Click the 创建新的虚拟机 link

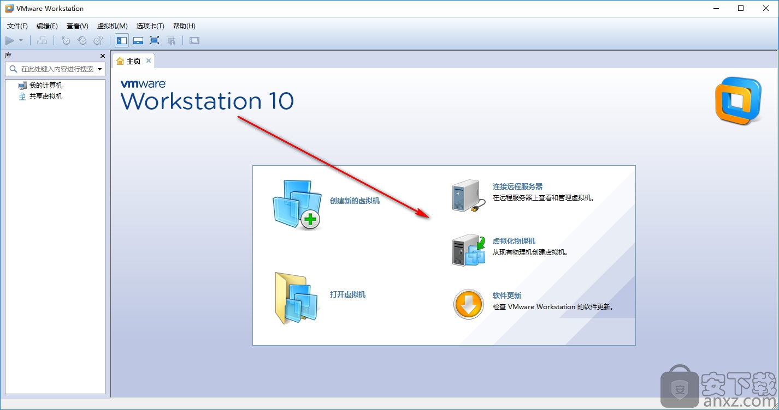coord(355,201)
